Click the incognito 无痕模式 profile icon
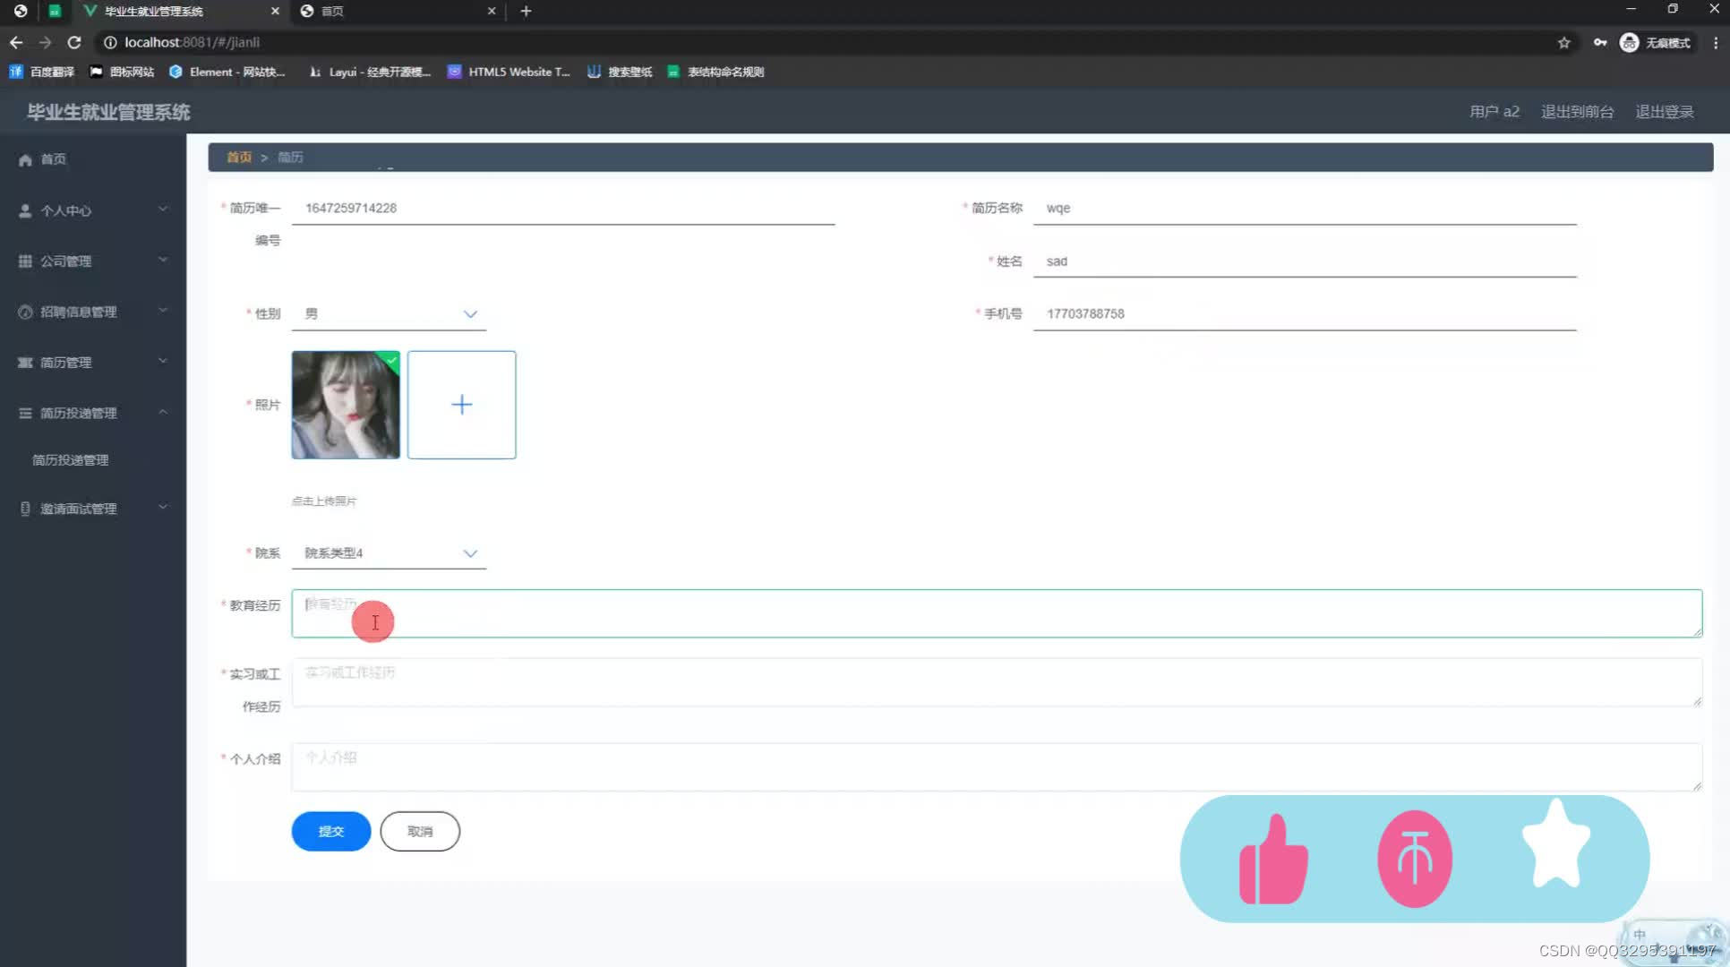This screenshot has height=967, width=1730. (1629, 42)
